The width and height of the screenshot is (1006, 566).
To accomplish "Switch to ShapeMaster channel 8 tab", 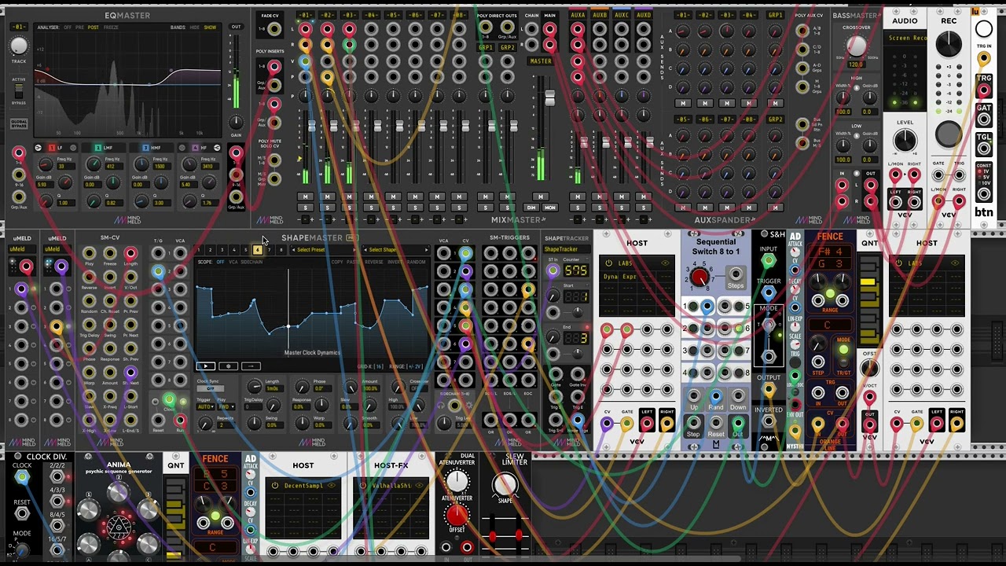I will pos(281,250).
